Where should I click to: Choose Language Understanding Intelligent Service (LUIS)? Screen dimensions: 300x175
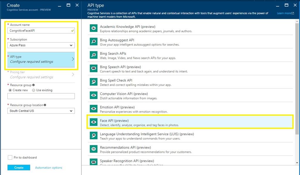(147, 134)
